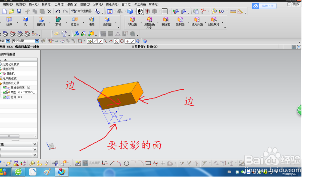Choose the point plus sketch tool
Screen dimensions: 318x181
coord(162,163)
